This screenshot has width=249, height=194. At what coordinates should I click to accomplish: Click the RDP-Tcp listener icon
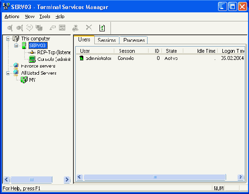click(32, 52)
